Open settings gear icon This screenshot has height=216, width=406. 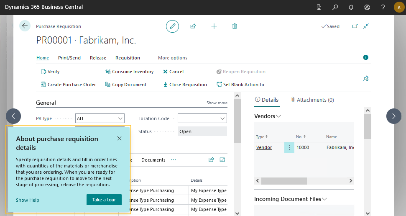click(x=367, y=7)
